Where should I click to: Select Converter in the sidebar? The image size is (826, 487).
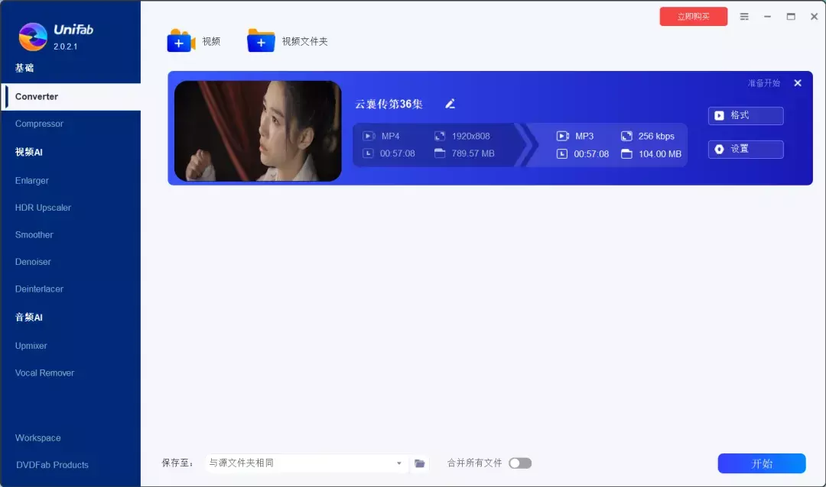click(70, 97)
